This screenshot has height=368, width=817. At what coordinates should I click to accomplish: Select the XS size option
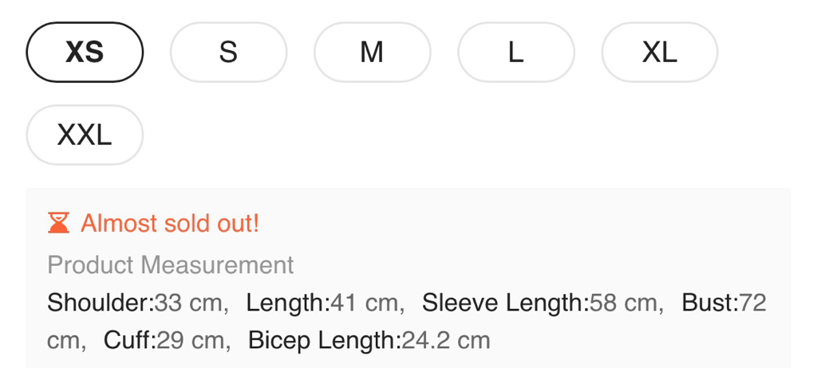85,53
